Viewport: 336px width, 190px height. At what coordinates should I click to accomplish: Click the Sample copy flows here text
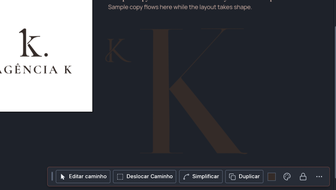[x=180, y=7]
